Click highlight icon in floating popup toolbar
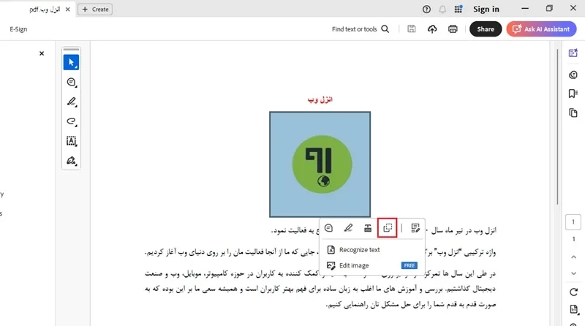The height and width of the screenshot is (326, 585). [x=348, y=228]
